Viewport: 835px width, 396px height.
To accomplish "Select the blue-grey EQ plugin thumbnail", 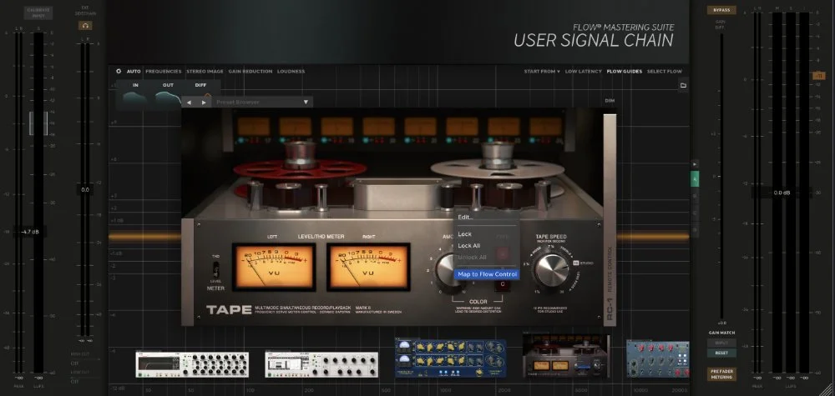I will [x=658, y=358].
